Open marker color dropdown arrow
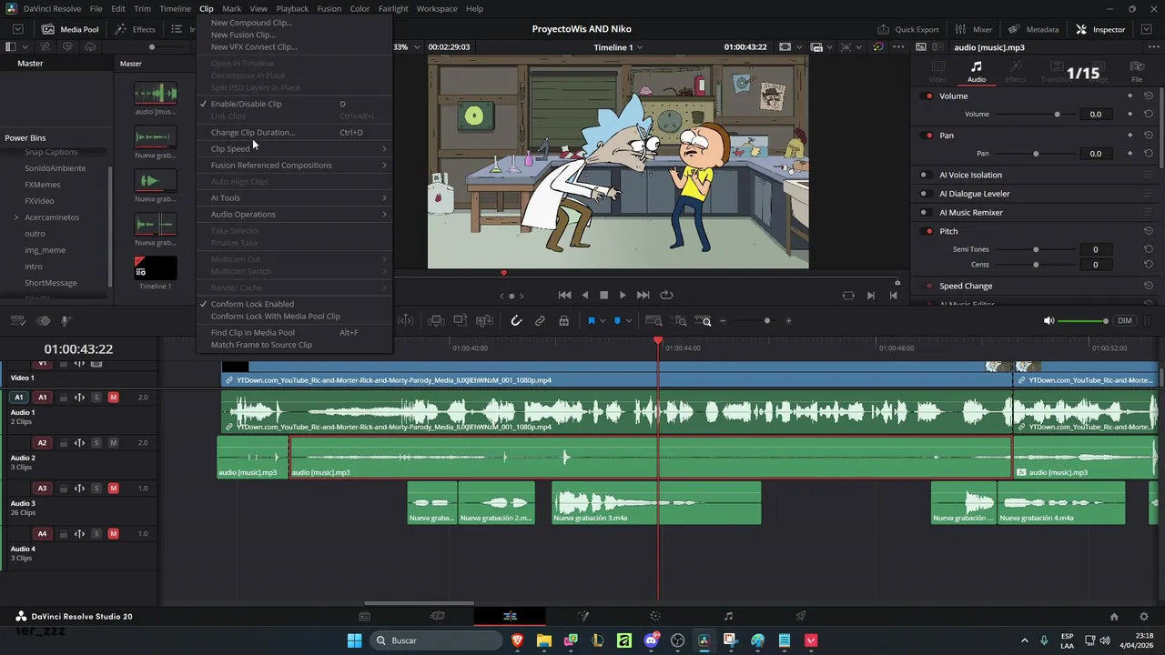The image size is (1165, 655). tap(627, 320)
